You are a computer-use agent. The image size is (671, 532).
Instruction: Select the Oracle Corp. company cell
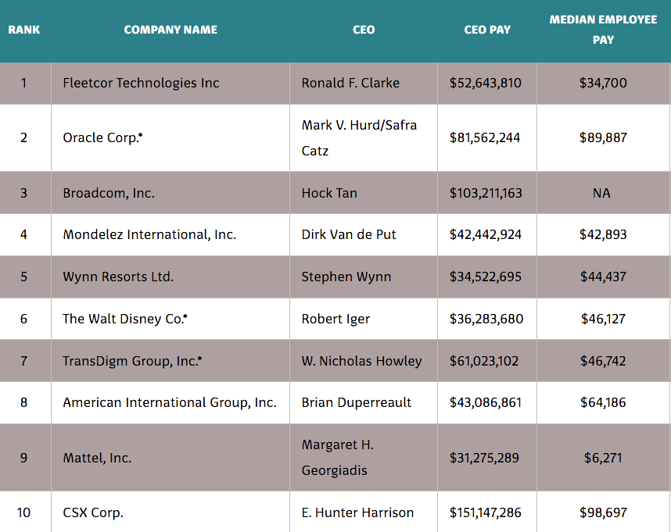click(102, 137)
